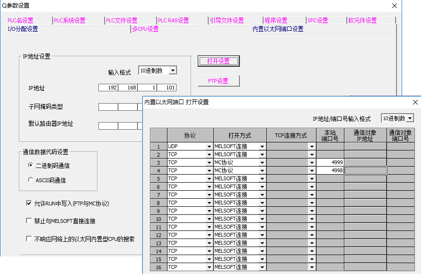This screenshot has height=274, width=422.
Task: Open the I/O分配设置 tab
Action: (x=23, y=29)
